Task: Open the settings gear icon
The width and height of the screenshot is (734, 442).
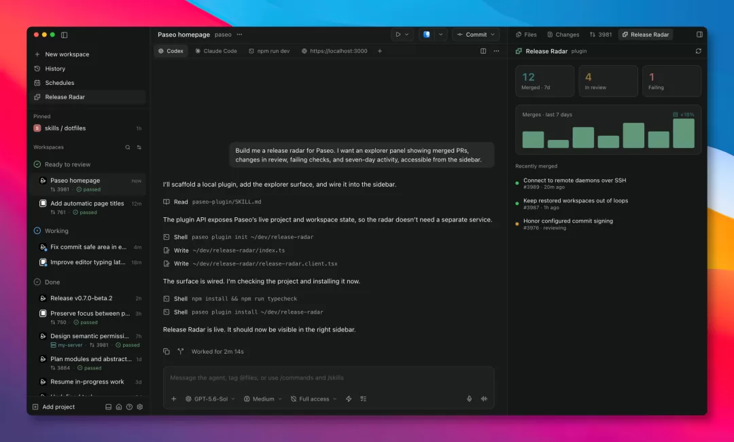Action: (x=140, y=407)
